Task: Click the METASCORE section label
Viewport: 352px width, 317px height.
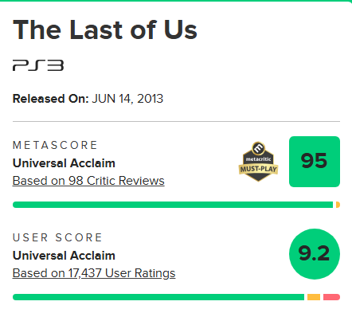Action: (55, 145)
